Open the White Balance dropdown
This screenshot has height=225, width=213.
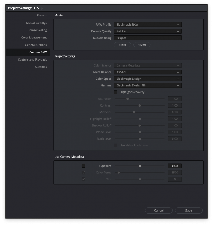click(147, 72)
